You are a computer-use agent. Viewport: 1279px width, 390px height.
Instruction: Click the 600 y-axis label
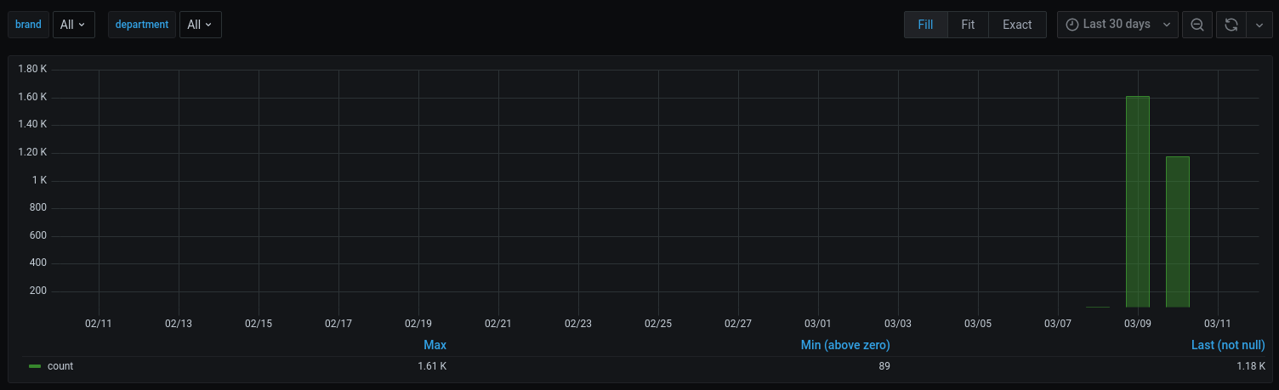click(x=38, y=236)
